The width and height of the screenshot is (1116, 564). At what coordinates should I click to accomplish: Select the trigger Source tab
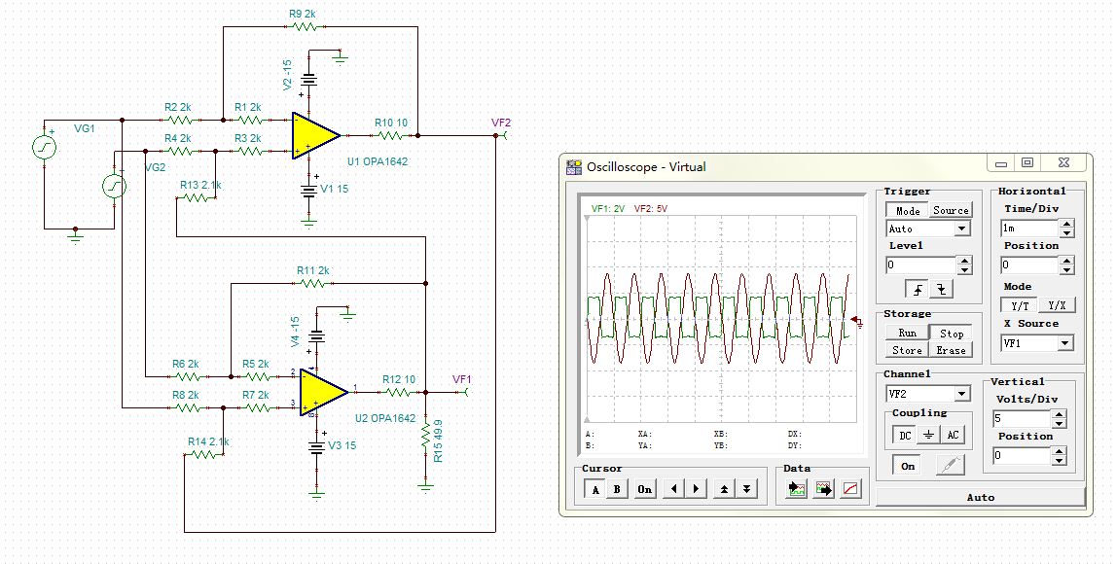pyautogui.click(x=951, y=210)
